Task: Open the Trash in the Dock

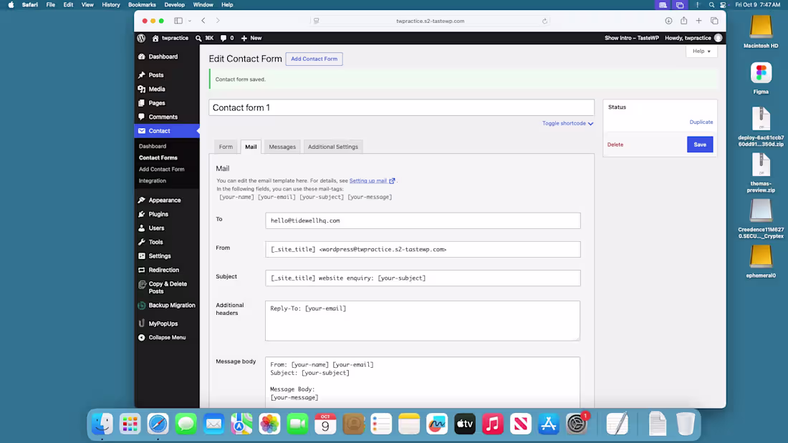Action: click(685, 424)
